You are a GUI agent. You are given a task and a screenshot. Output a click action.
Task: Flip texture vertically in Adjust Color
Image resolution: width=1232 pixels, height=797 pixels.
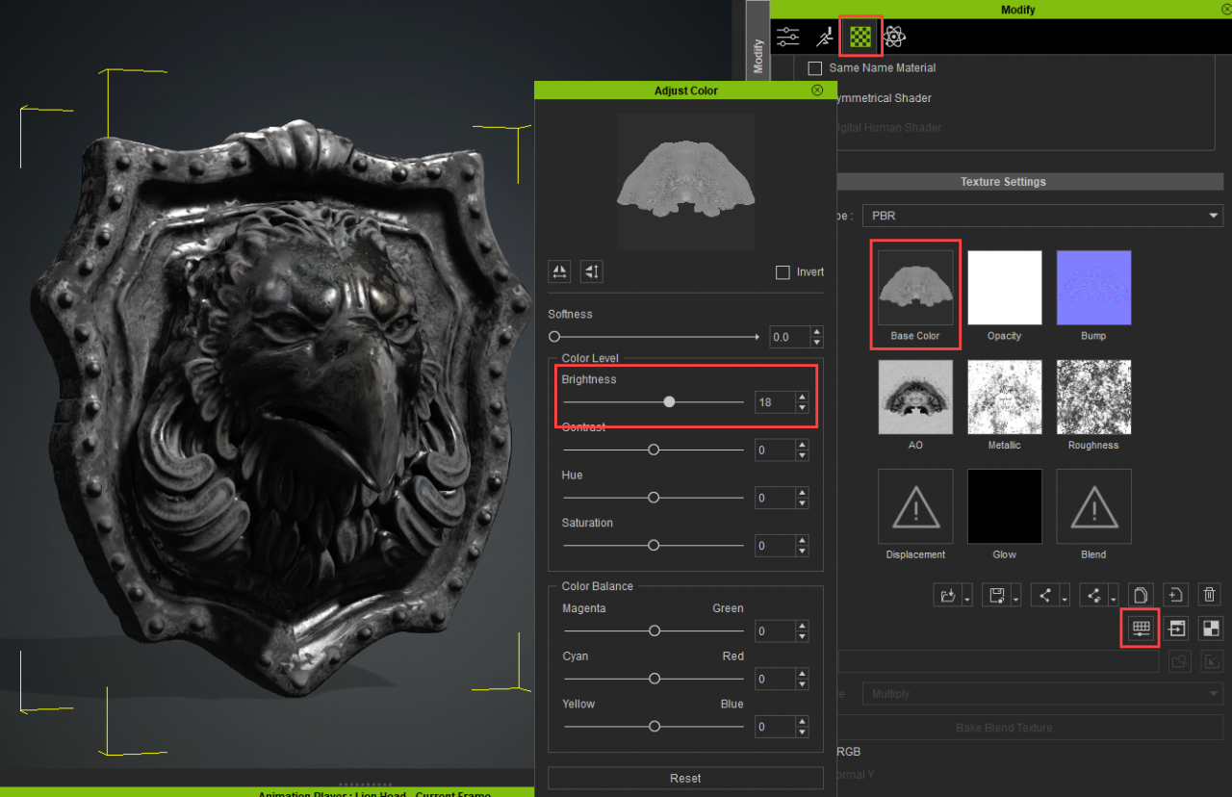point(592,271)
